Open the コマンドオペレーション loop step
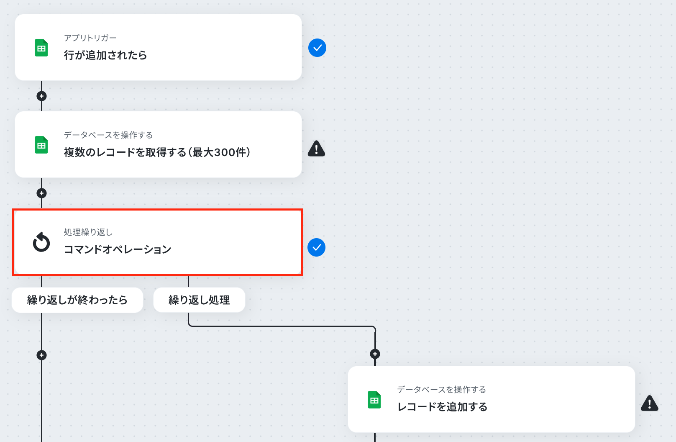 pos(158,242)
